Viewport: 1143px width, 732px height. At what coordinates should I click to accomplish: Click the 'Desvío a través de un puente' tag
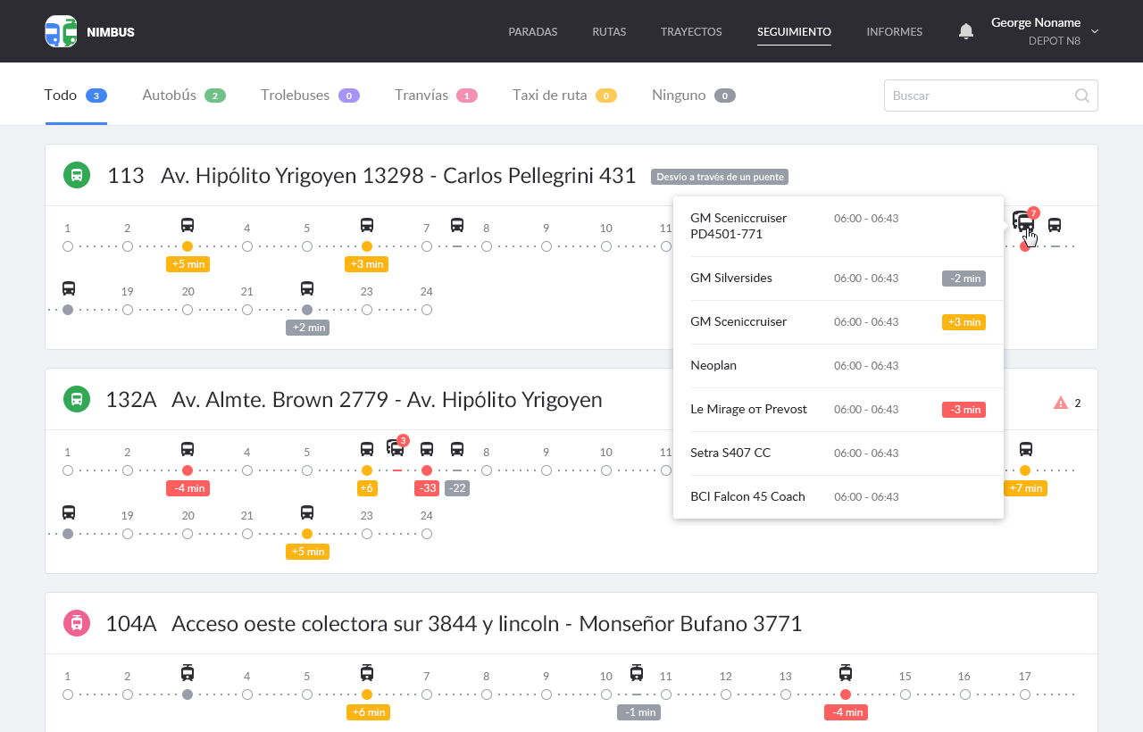[719, 177]
